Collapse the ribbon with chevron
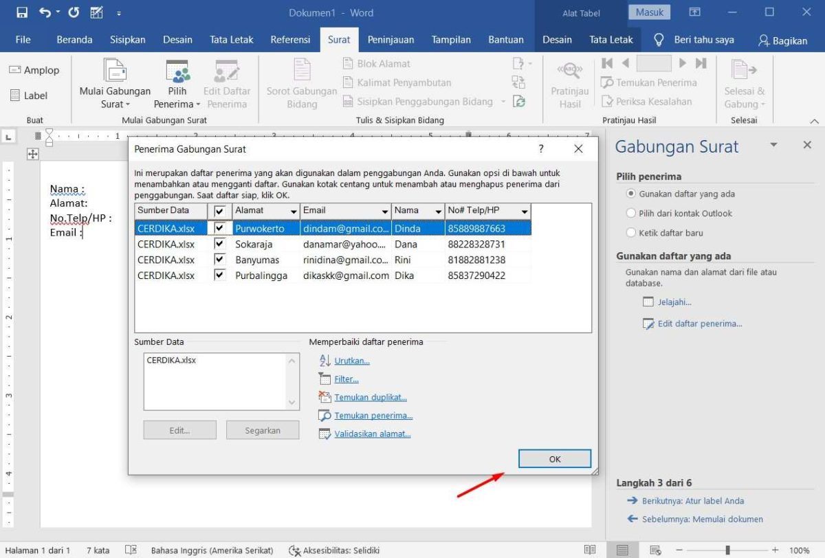The height and width of the screenshot is (558, 825). click(815, 121)
